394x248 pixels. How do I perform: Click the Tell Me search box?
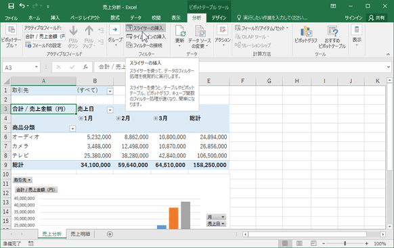[272, 18]
